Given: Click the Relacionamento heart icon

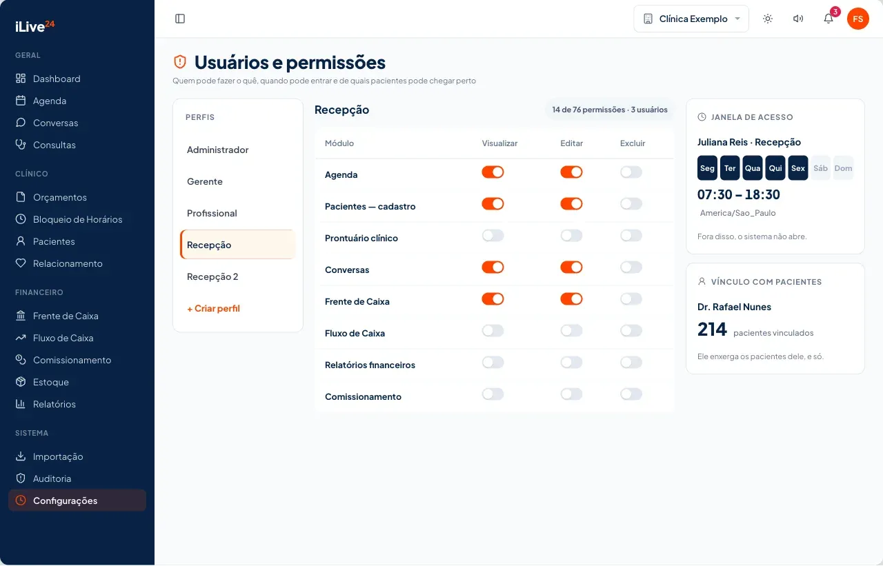Looking at the screenshot, I should click(21, 263).
